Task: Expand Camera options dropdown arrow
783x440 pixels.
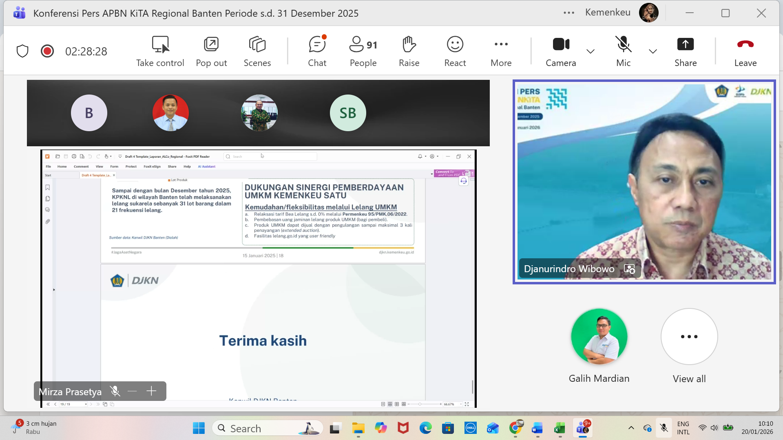Action: (x=590, y=51)
